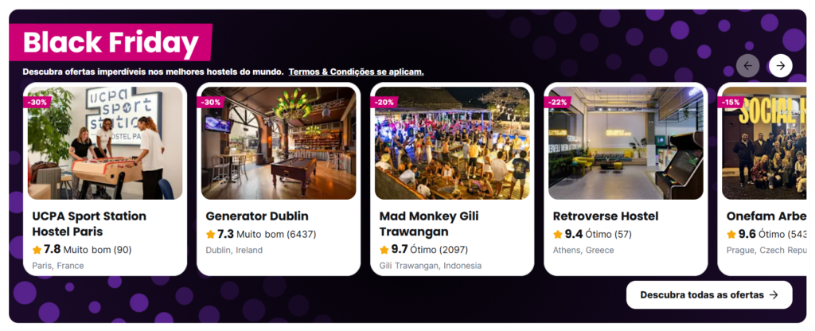Click the previous arrow carousel button
This screenshot has width=815, height=331.
747,65
